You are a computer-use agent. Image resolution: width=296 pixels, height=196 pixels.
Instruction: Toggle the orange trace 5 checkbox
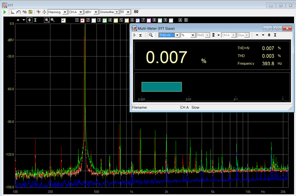pyautogui.click(x=127, y=20)
